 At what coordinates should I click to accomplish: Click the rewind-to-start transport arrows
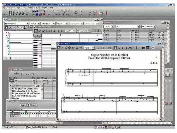35,11
